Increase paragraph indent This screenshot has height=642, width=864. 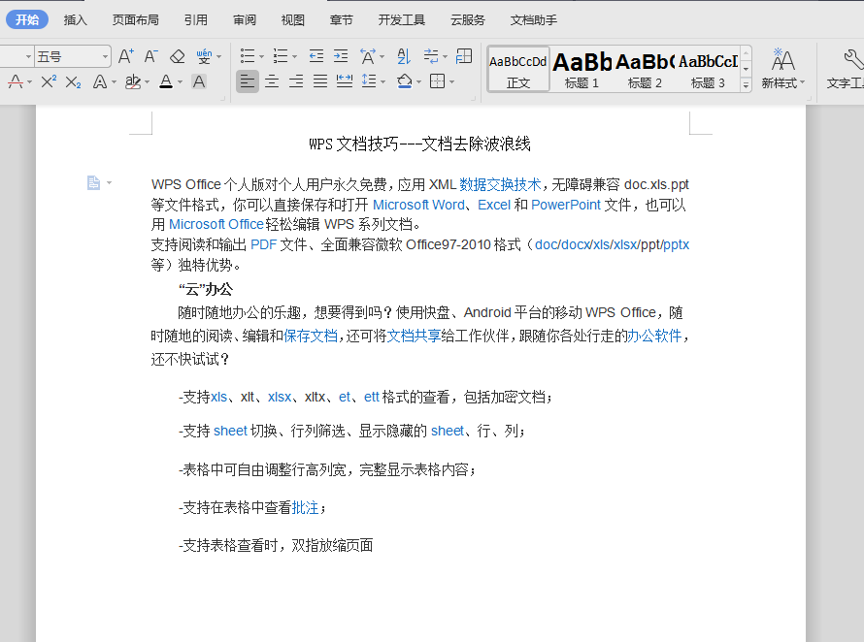point(341,56)
